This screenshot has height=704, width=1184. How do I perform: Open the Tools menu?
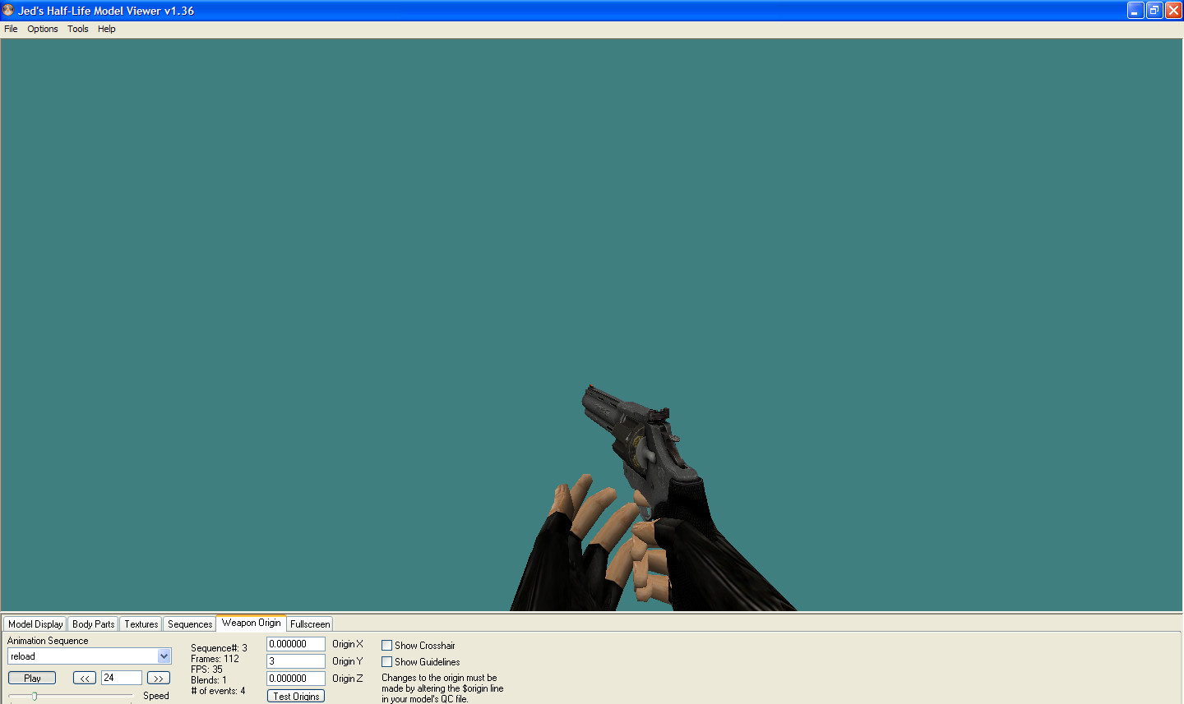[x=77, y=29]
